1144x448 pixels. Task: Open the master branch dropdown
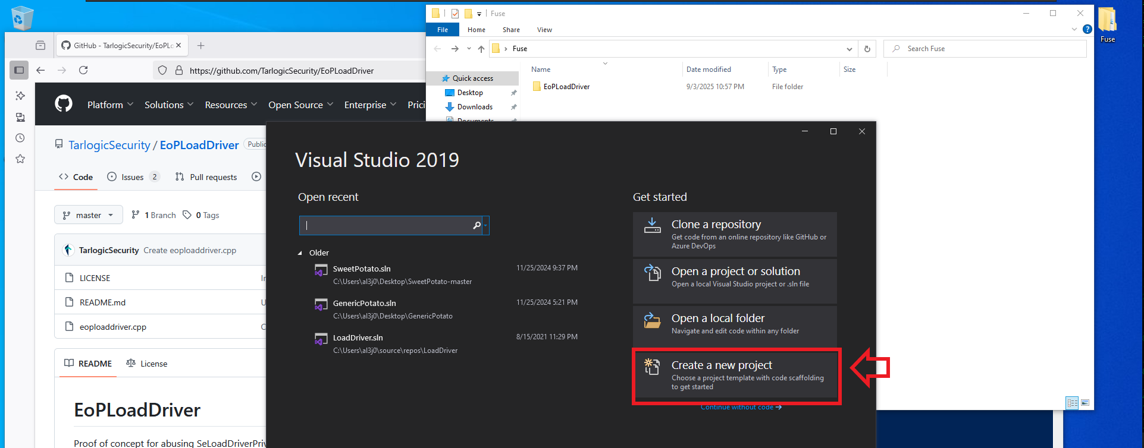pyautogui.click(x=89, y=215)
